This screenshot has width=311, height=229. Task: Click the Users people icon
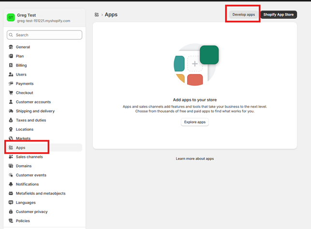[x=11, y=75]
